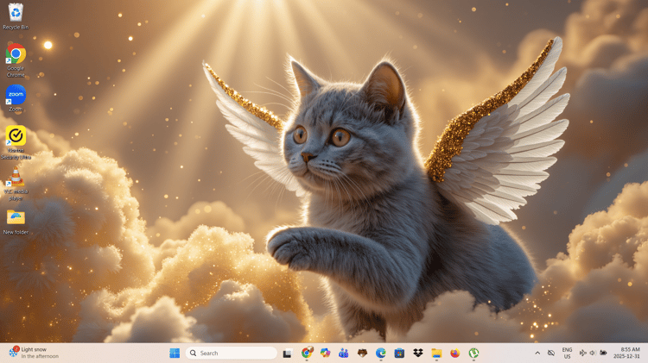Click the taskbar Search box
This screenshot has height=363, width=648.
232,354
